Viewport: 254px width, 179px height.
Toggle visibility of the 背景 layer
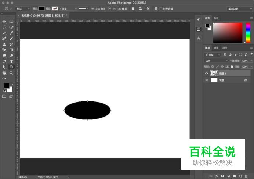[x=206, y=80]
